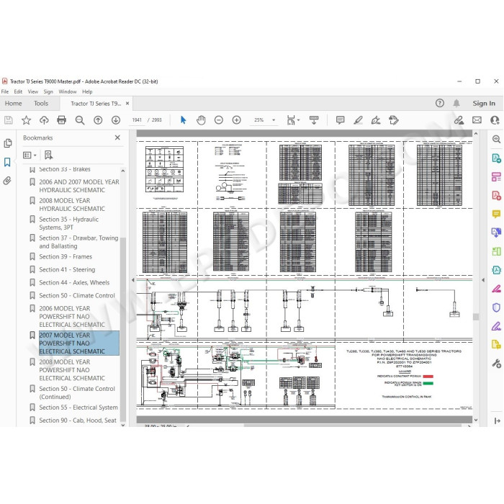Open the File menu
Screen dimensions: 504x504
click(x=5, y=91)
